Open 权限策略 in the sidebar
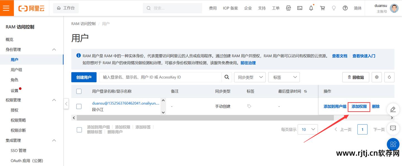 tap(18, 120)
